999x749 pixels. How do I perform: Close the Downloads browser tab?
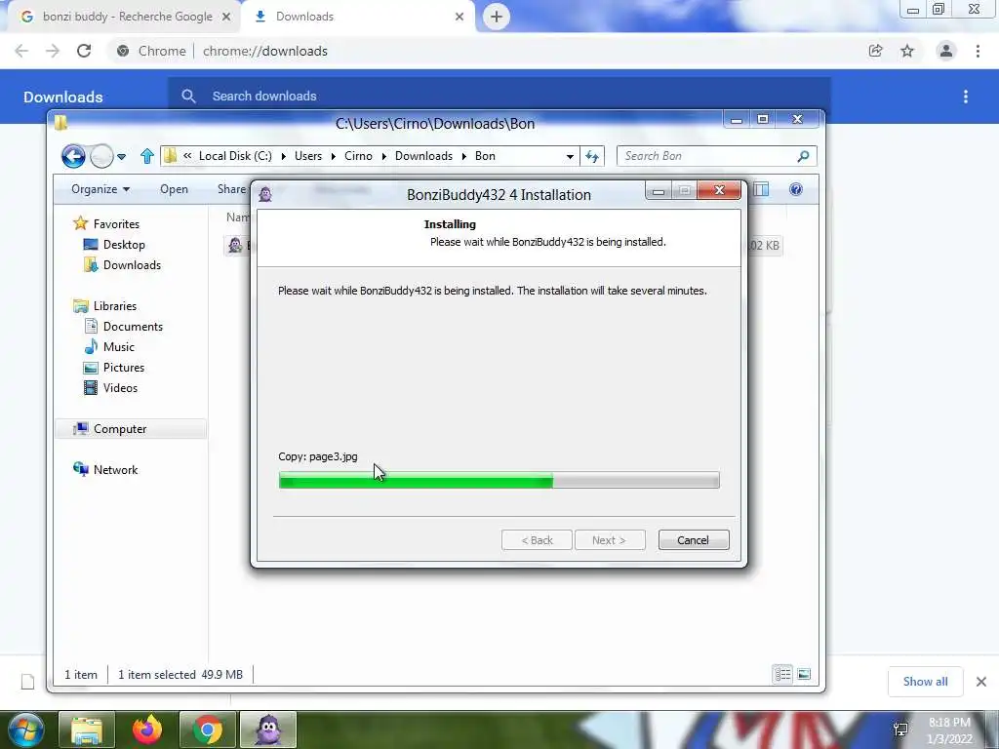460,17
